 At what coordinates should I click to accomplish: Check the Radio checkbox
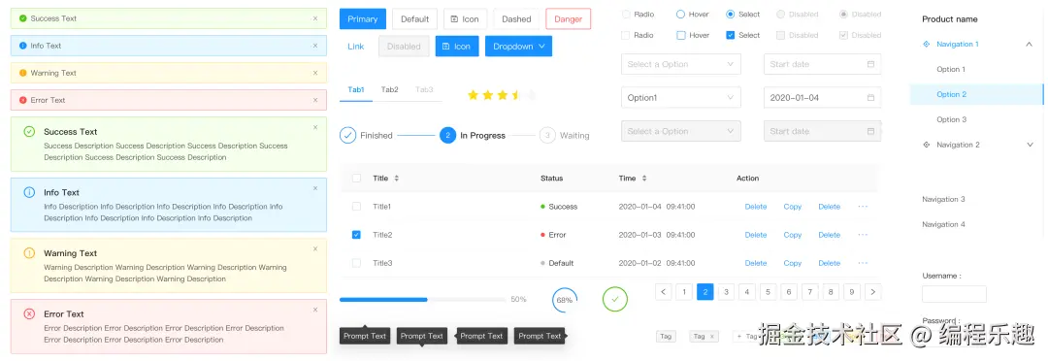click(x=626, y=35)
